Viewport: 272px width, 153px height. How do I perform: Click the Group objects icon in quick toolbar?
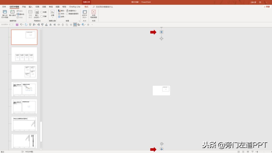pos(67,25)
